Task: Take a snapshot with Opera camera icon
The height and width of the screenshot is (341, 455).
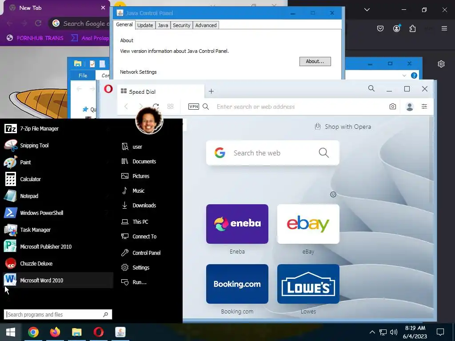Action: point(393,107)
